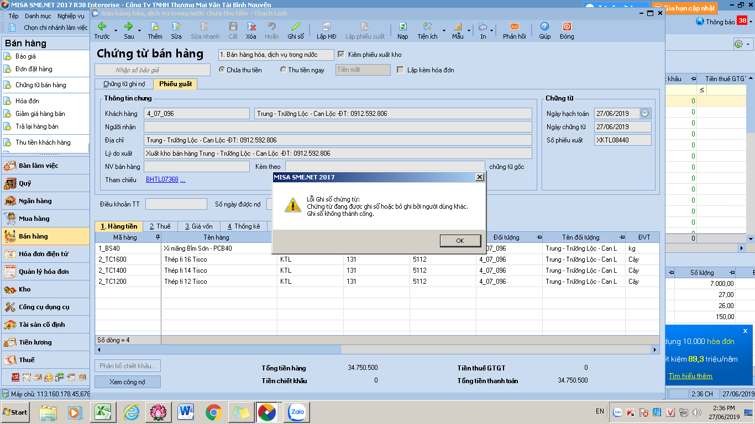Open the Tiền mặt payment method dropdown
755x424 pixels.
tap(363, 70)
